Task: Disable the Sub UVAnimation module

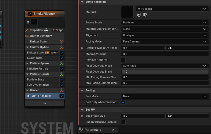Action: coord(61,85)
